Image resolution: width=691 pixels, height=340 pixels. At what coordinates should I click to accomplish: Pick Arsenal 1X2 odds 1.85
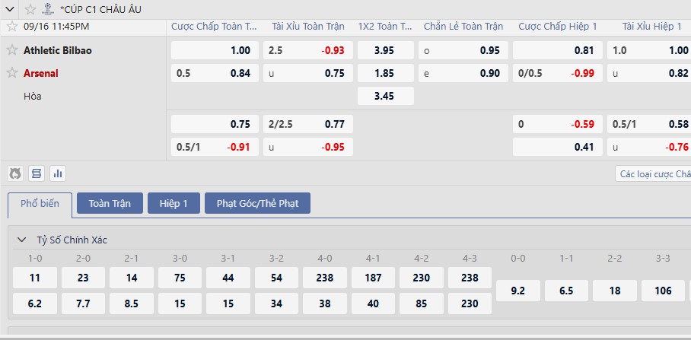(x=385, y=73)
